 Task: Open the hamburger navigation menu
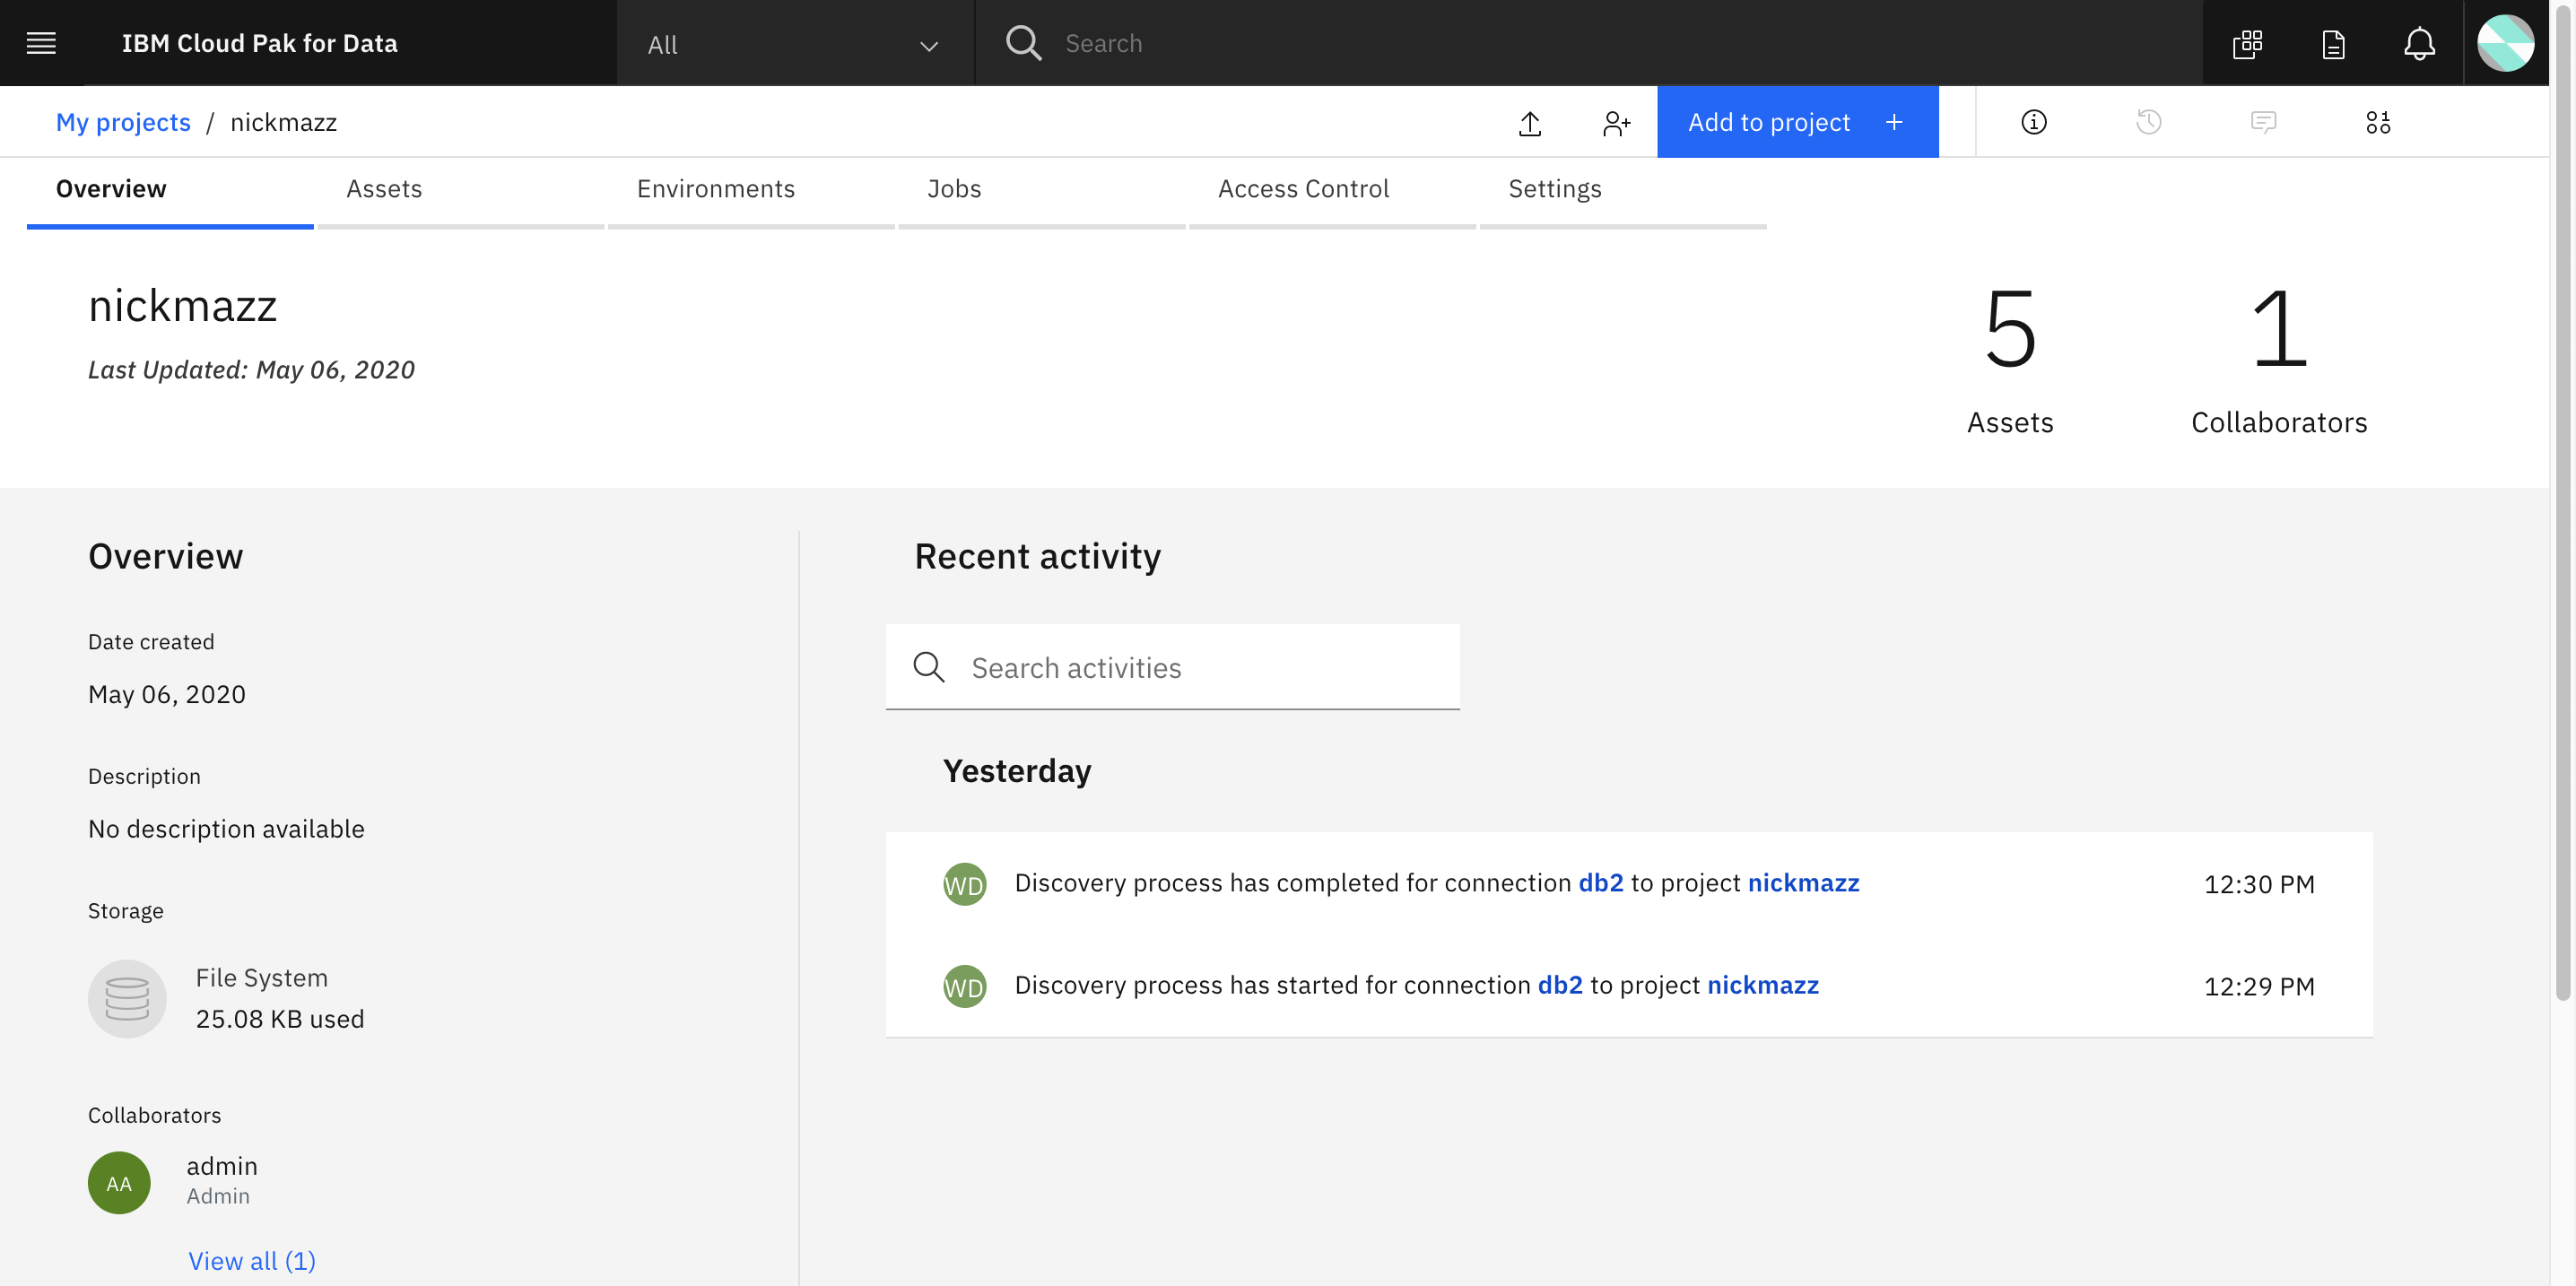[x=41, y=43]
